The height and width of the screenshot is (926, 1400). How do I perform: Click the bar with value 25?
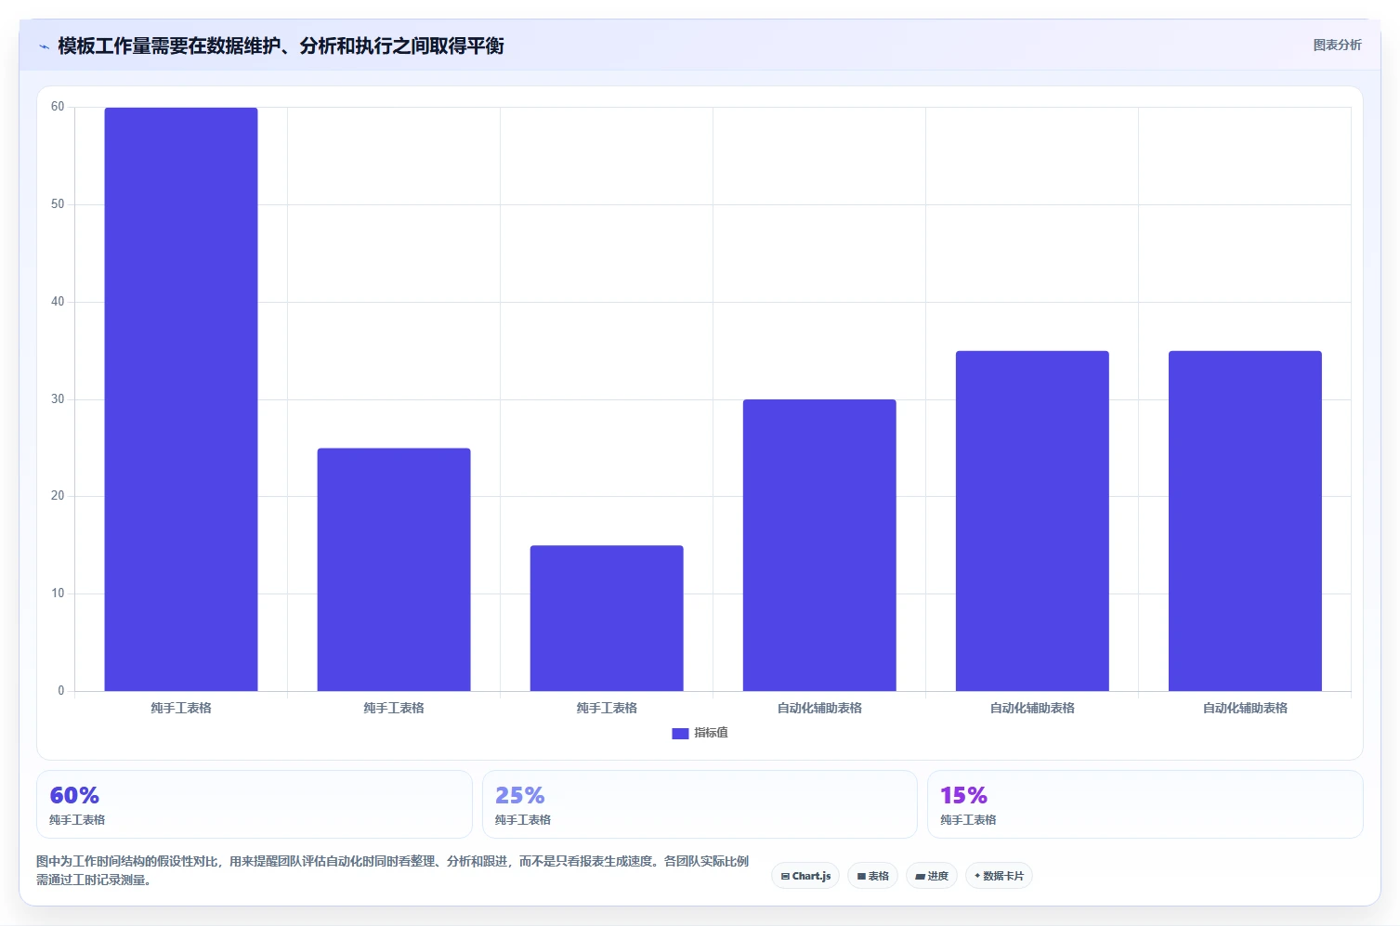[394, 569]
